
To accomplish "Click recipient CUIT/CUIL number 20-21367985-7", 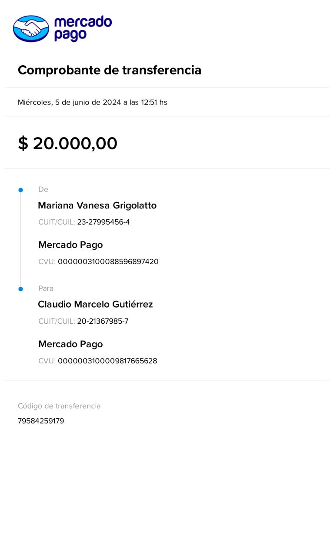I will click(x=103, y=322).
